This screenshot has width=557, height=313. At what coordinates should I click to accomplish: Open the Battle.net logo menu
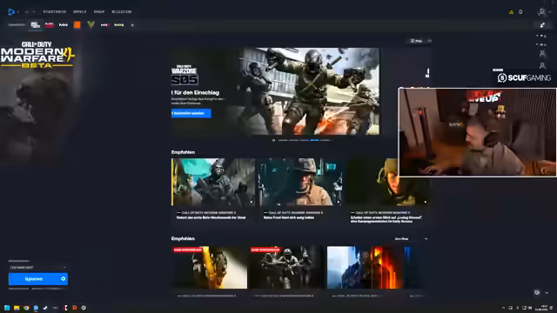(11, 11)
